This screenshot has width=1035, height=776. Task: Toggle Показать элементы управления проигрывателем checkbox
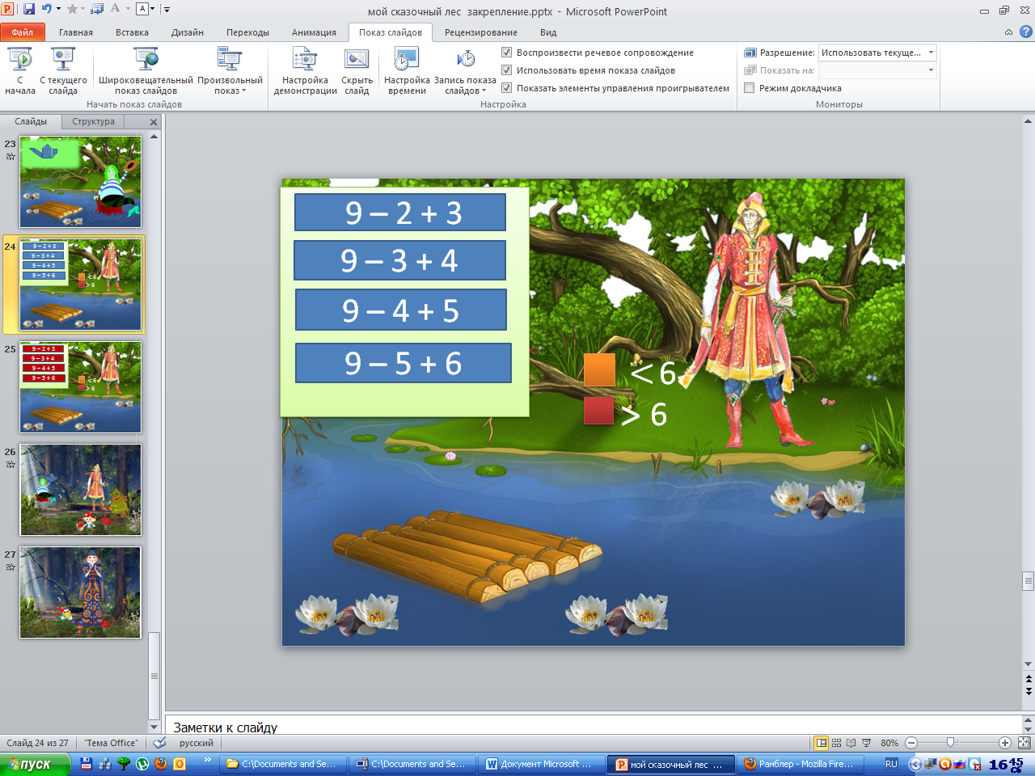507,88
